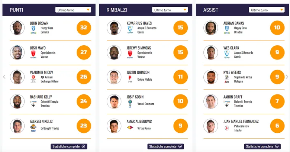Open 'Statistiche complete' under Assist
Screen dimensions: 290x152
click(x=262, y=146)
